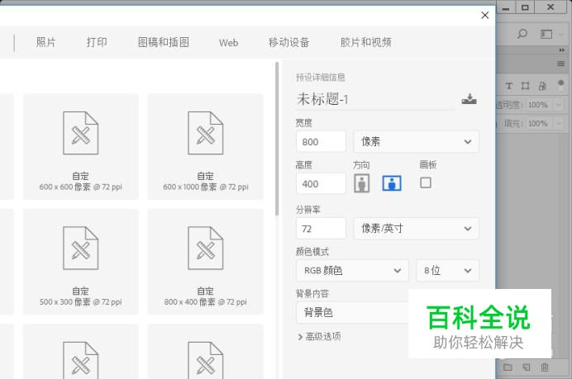The width and height of the screenshot is (572, 379).
Task: Open the 8 位 bit depth dropdown
Action: (x=447, y=270)
